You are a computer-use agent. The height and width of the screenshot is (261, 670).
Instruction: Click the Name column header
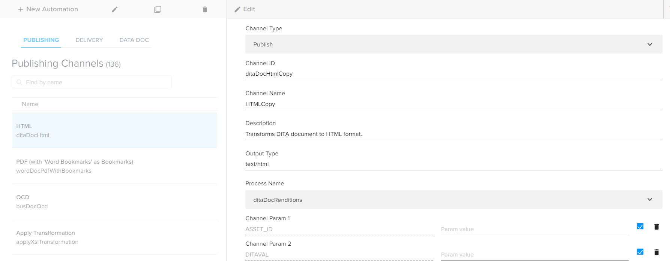click(30, 104)
